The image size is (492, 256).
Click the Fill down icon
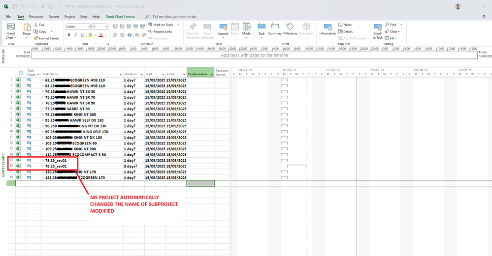(387, 38)
